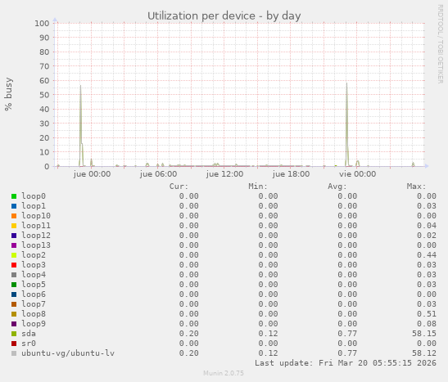Click loop8 max value 0.51
The image size is (448, 382).
tap(427, 314)
